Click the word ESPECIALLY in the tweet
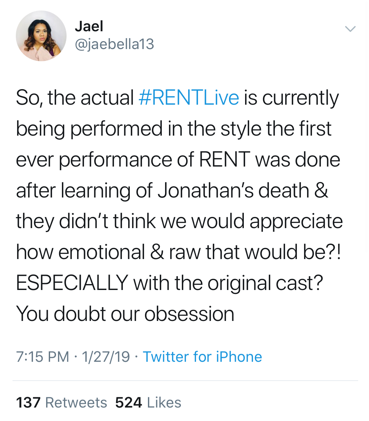 (72, 283)
